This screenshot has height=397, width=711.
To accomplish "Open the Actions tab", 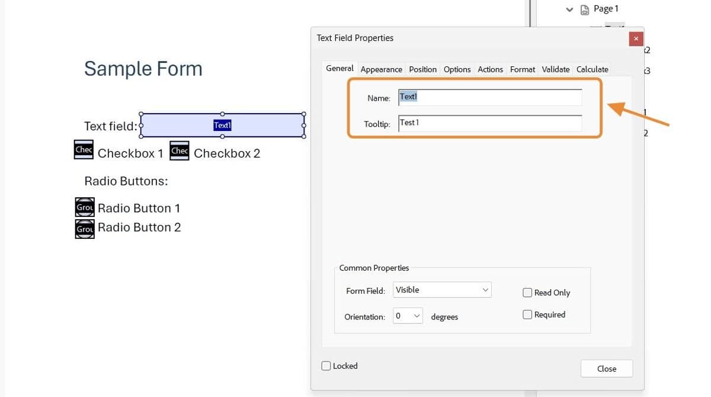I will click(x=490, y=69).
